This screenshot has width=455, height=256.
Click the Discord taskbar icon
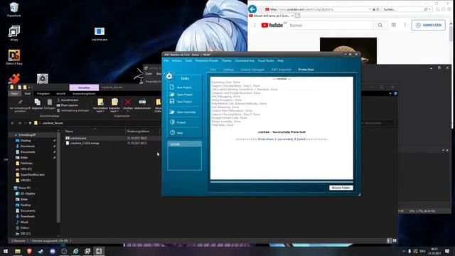point(53,251)
